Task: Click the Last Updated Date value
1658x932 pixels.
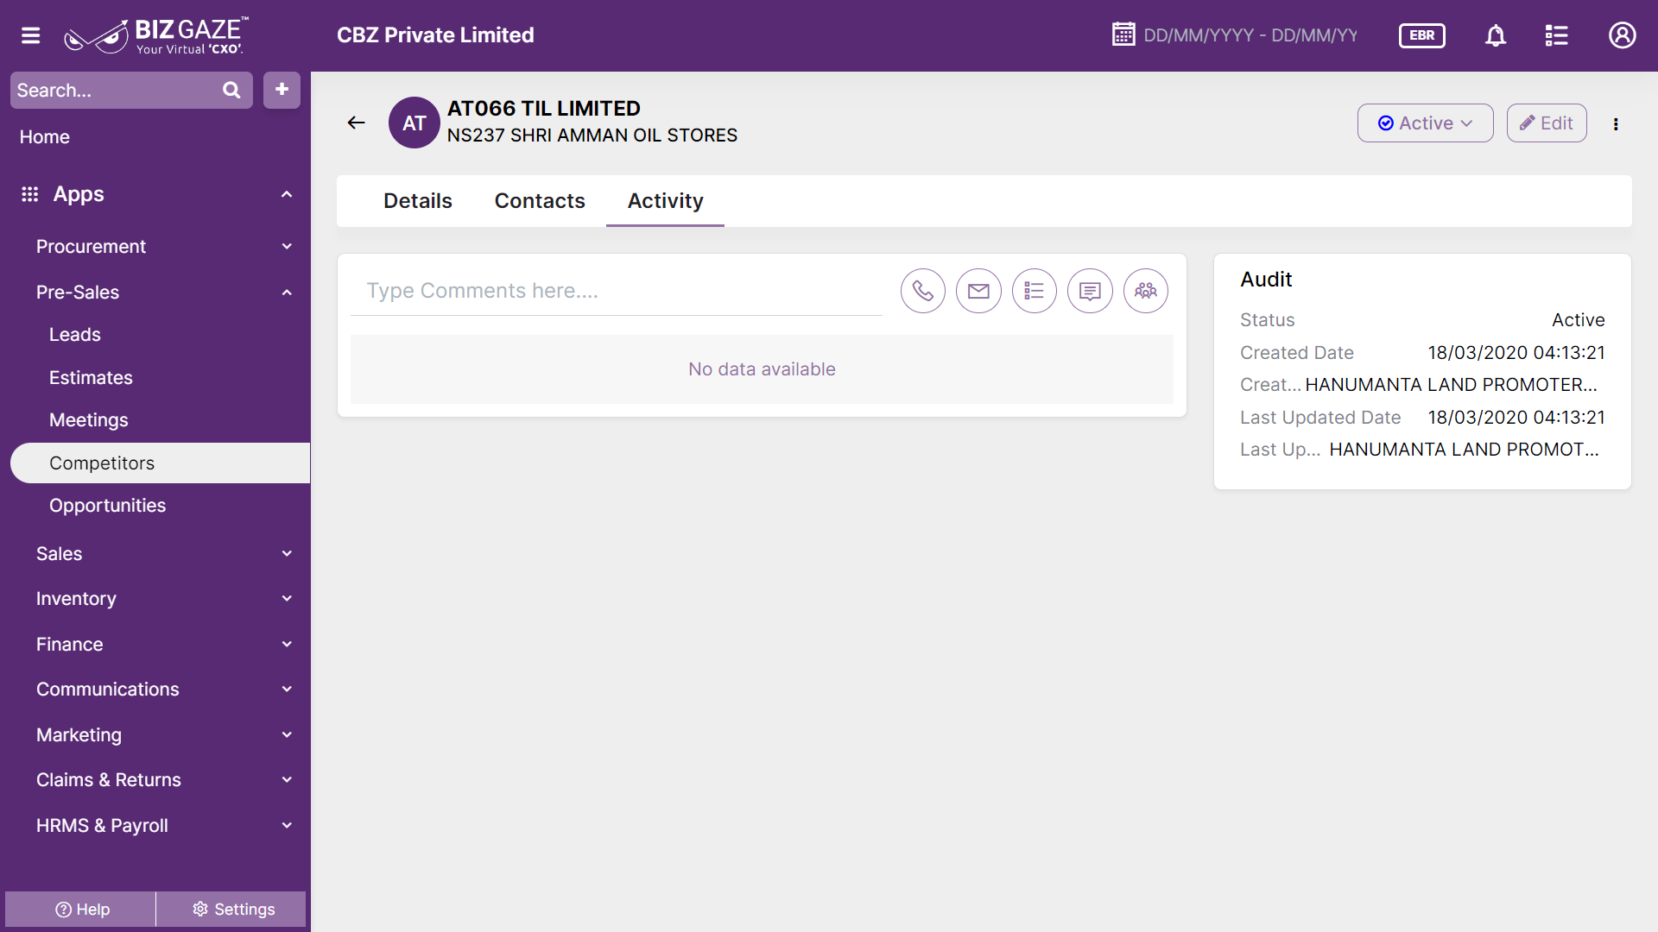Action: coord(1516,418)
